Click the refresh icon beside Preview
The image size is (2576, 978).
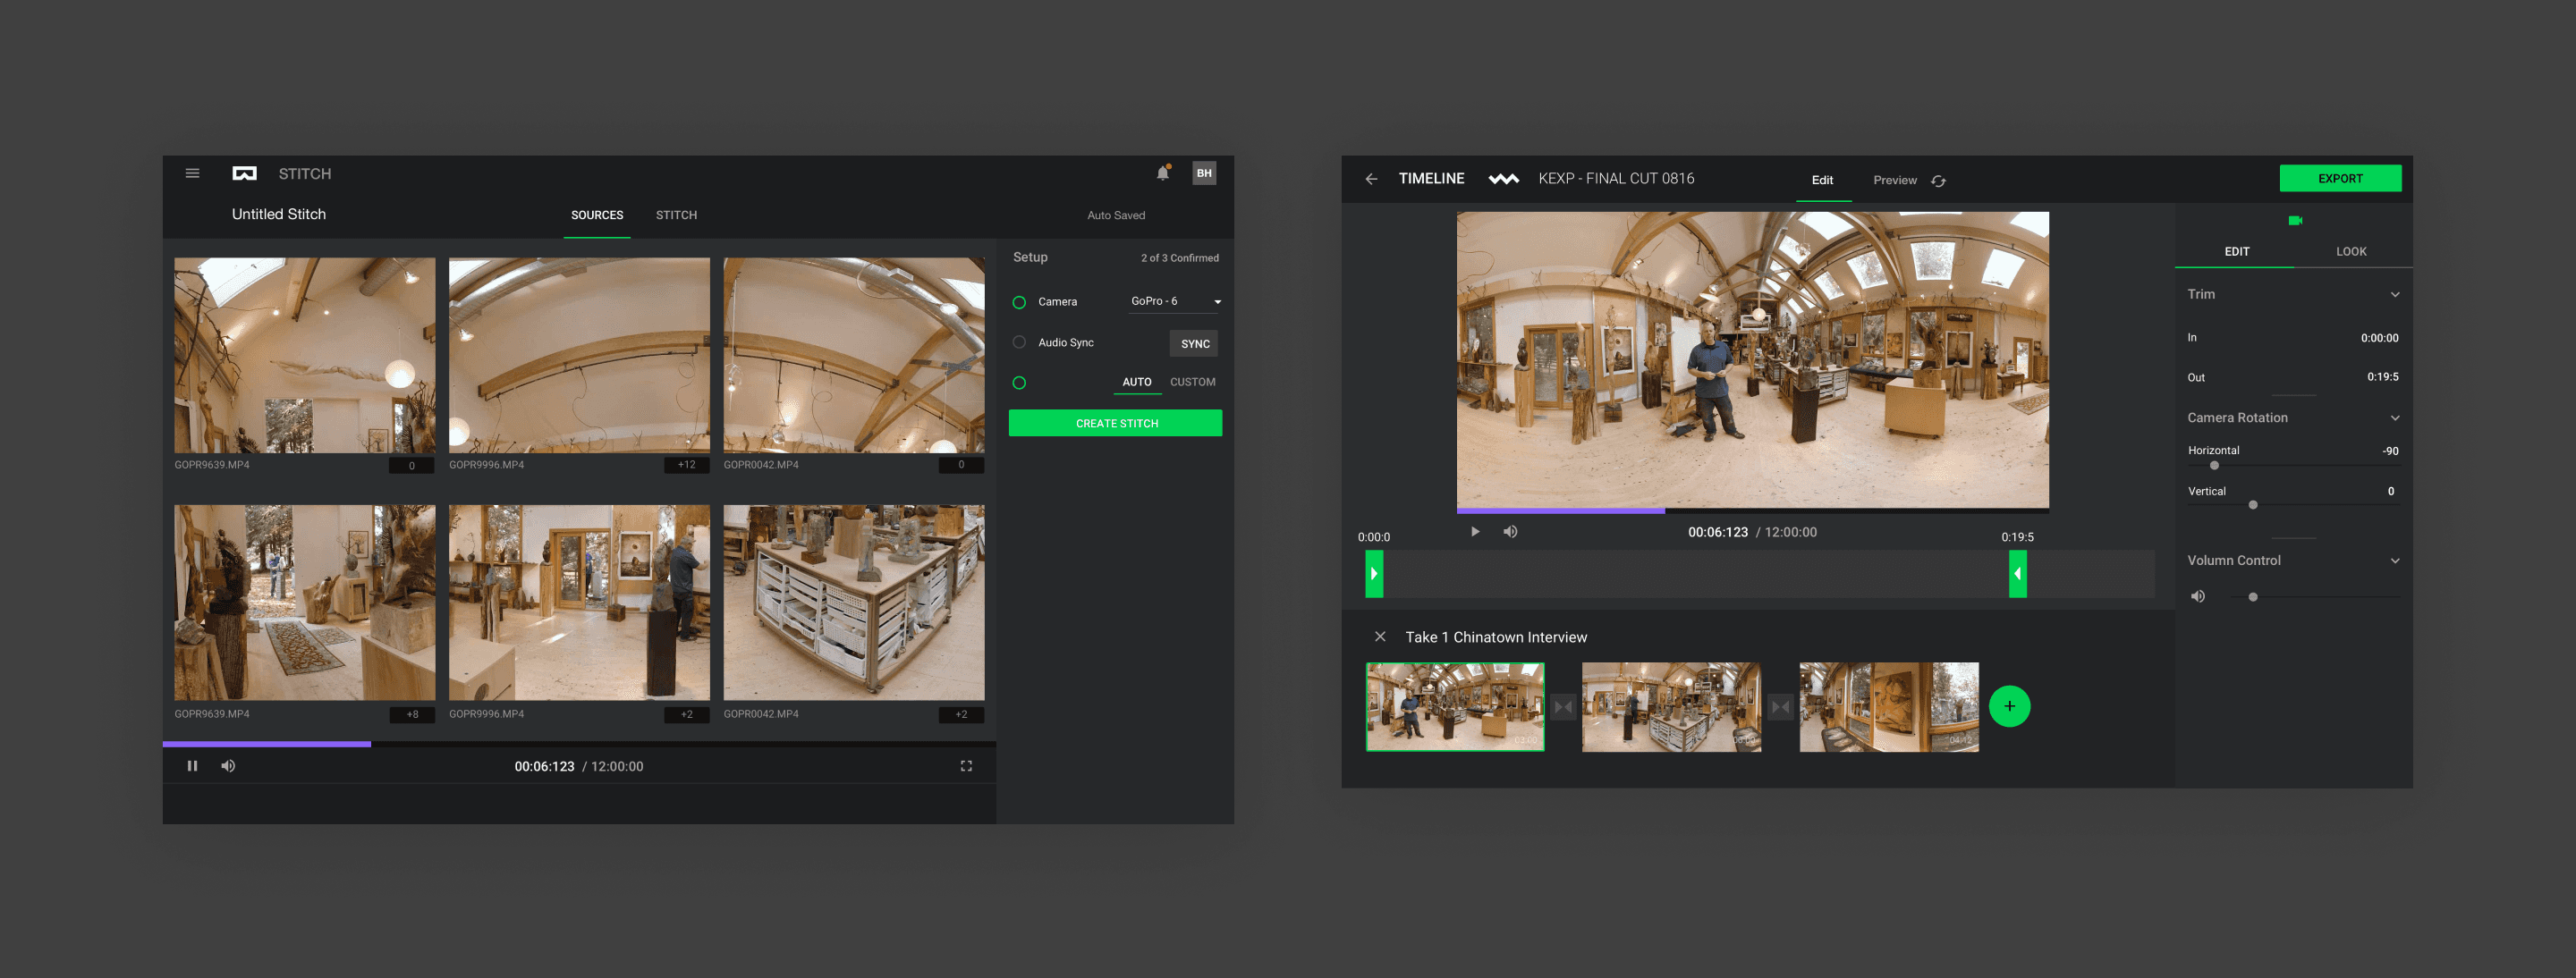[1939, 181]
